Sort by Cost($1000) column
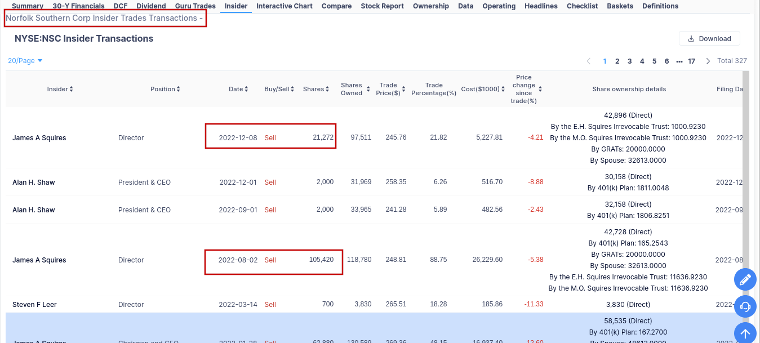The width and height of the screenshot is (760, 343). 483,89
